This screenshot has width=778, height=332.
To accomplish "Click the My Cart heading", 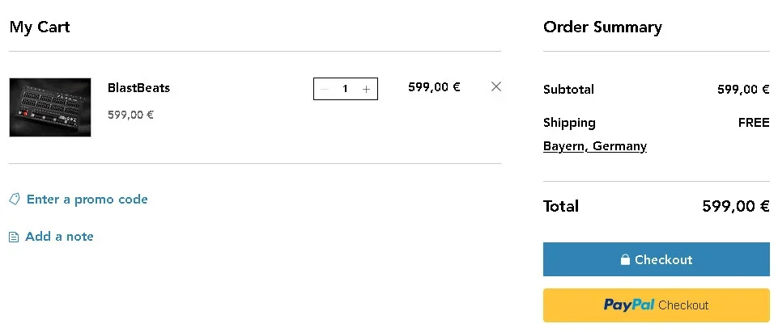I will [x=40, y=27].
